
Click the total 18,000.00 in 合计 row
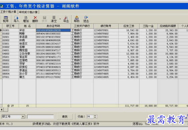click(x=148, y=106)
